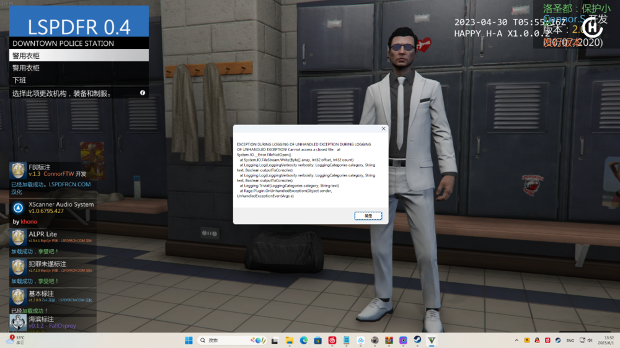620x348 pixels.
Task: Click the FBI标注 plugin badge icon
Action: [18, 170]
